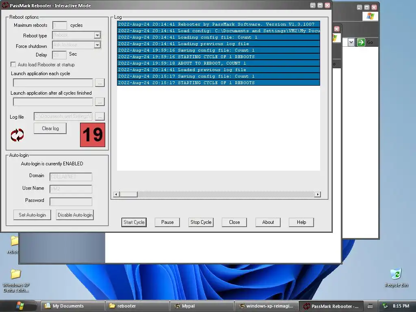Click the Pause button

click(x=167, y=222)
